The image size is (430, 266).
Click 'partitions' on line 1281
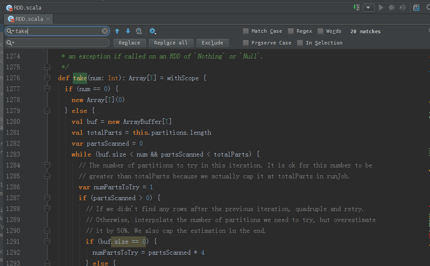click(168, 133)
